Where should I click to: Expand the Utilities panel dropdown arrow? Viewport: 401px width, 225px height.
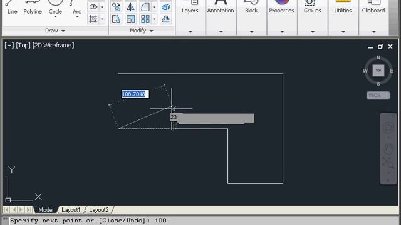pyautogui.click(x=343, y=32)
